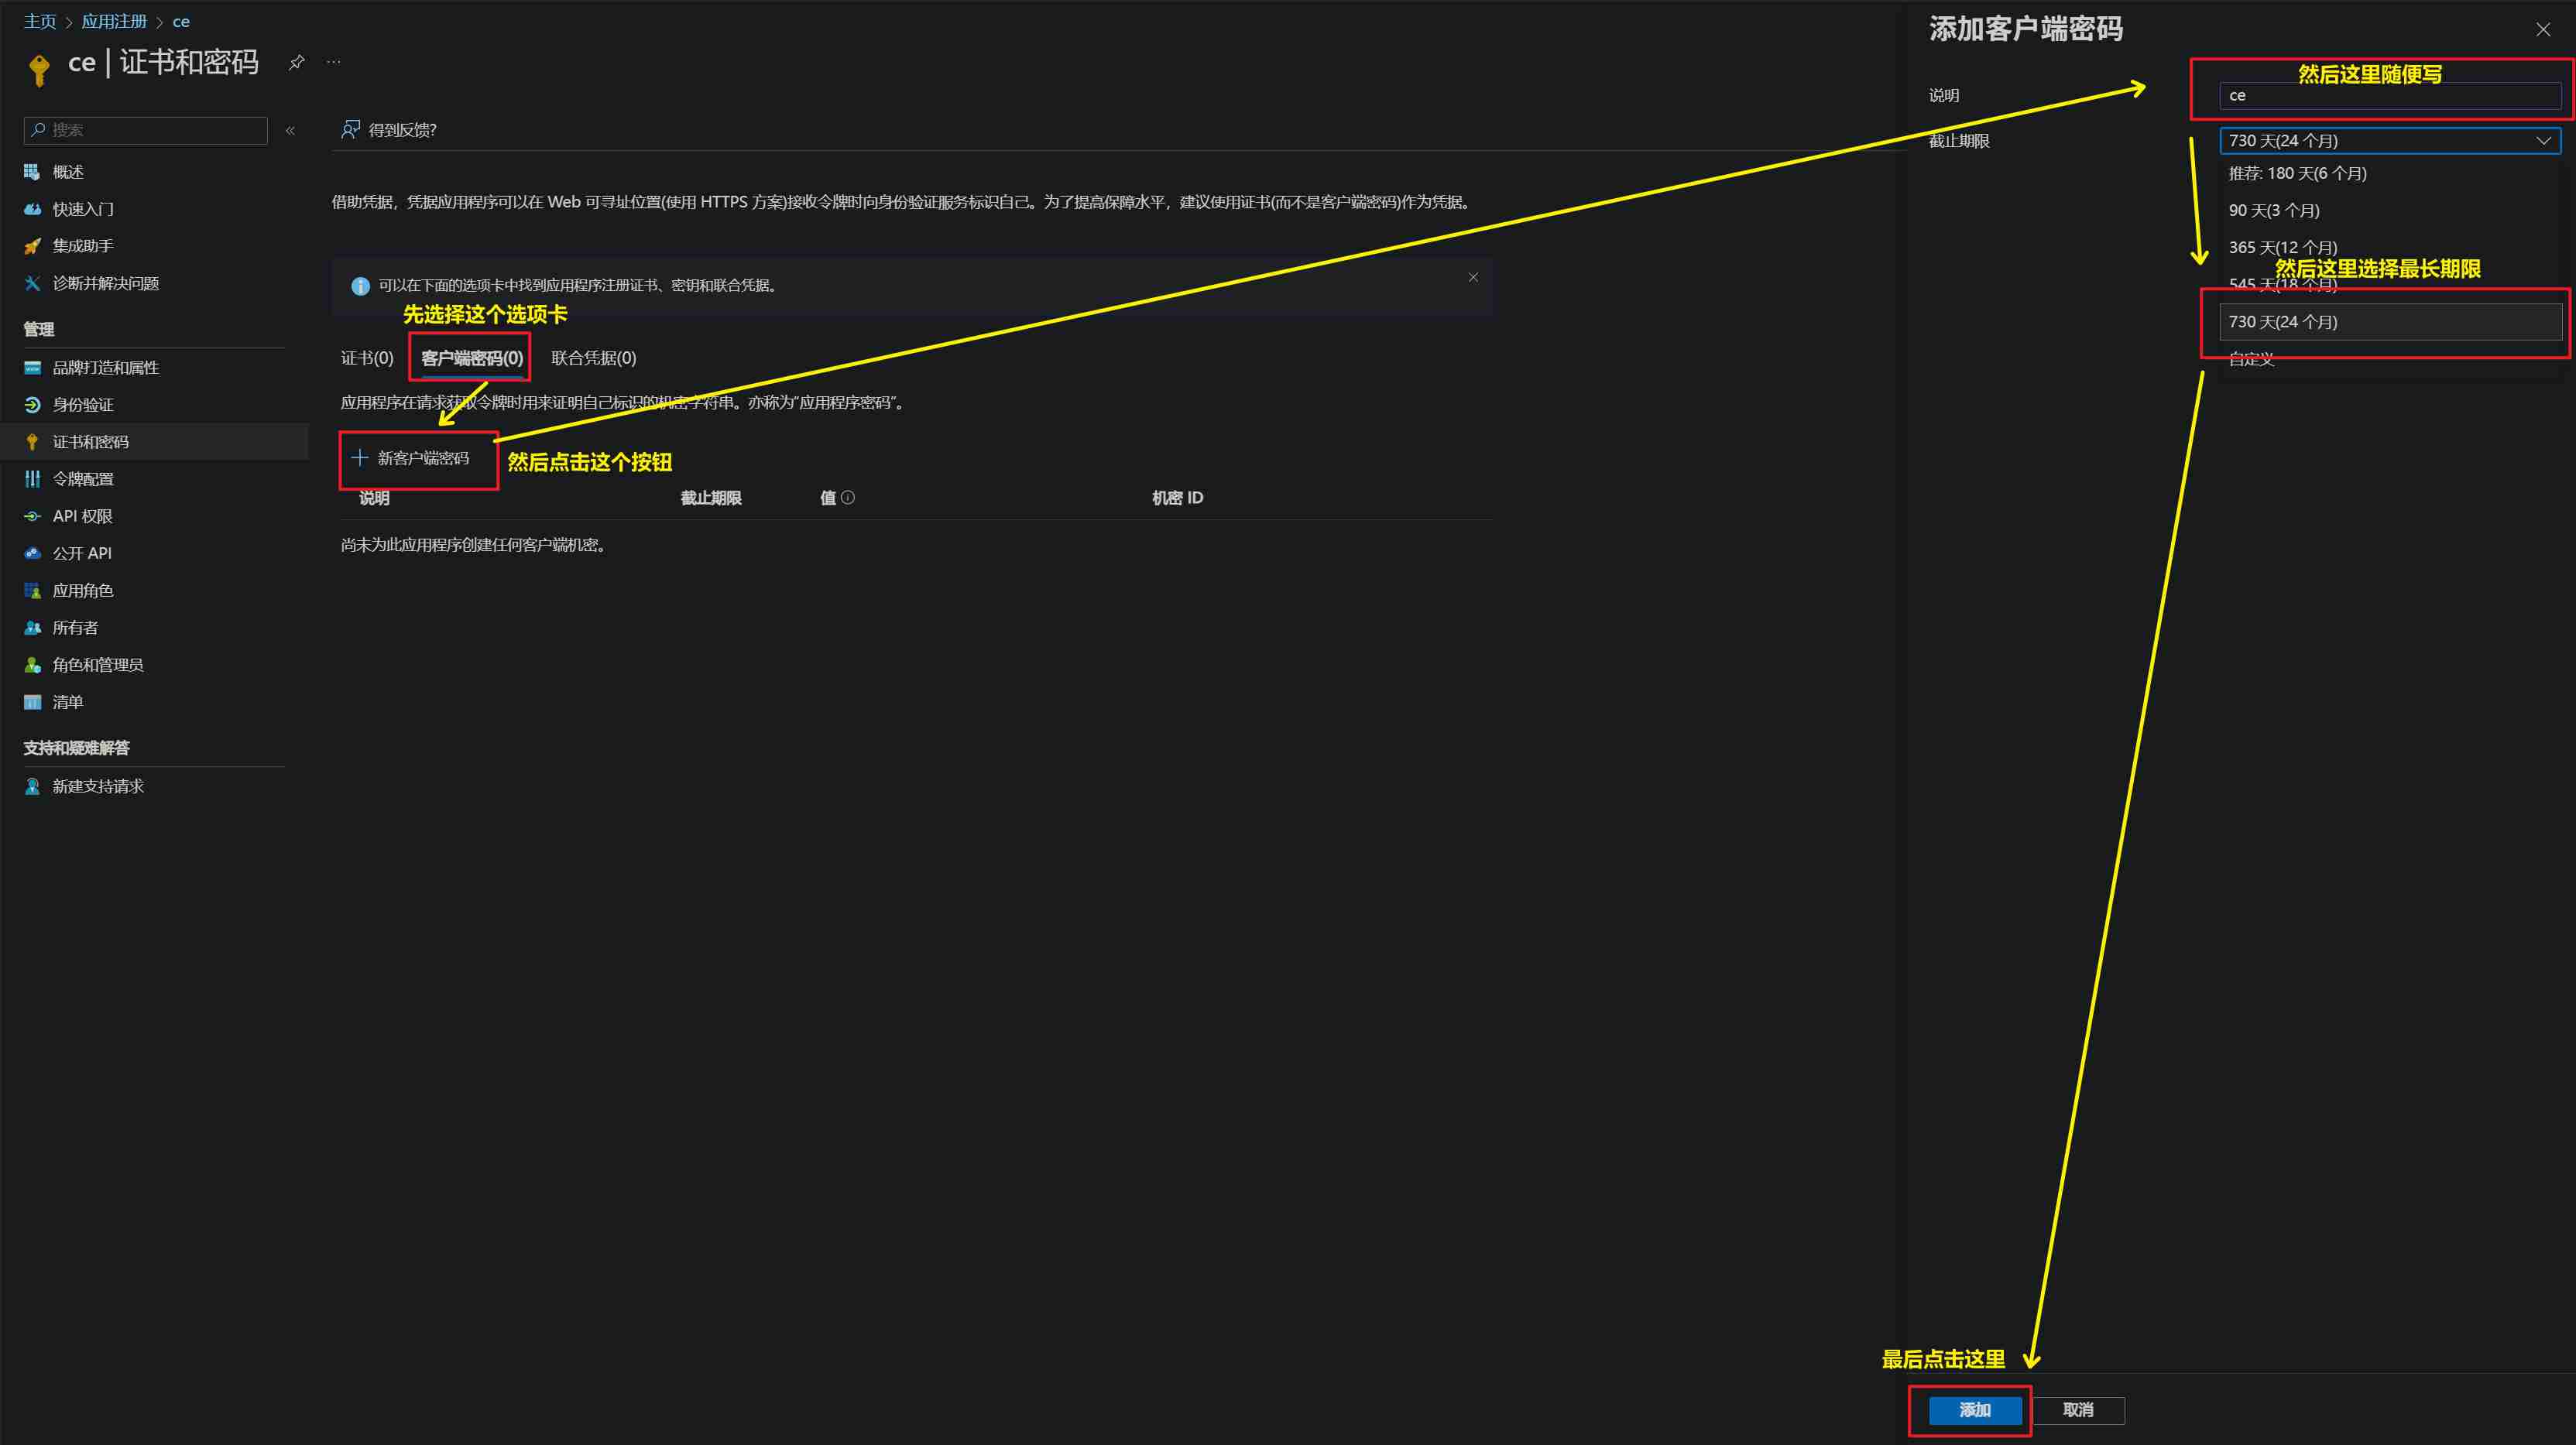The width and height of the screenshot is (2576, 1445).
Task: Open the ellipsis more options menu
Action: (x=334, y=63)
